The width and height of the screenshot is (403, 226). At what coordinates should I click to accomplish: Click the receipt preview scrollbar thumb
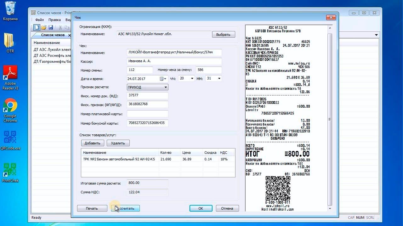tap(330, 119)
